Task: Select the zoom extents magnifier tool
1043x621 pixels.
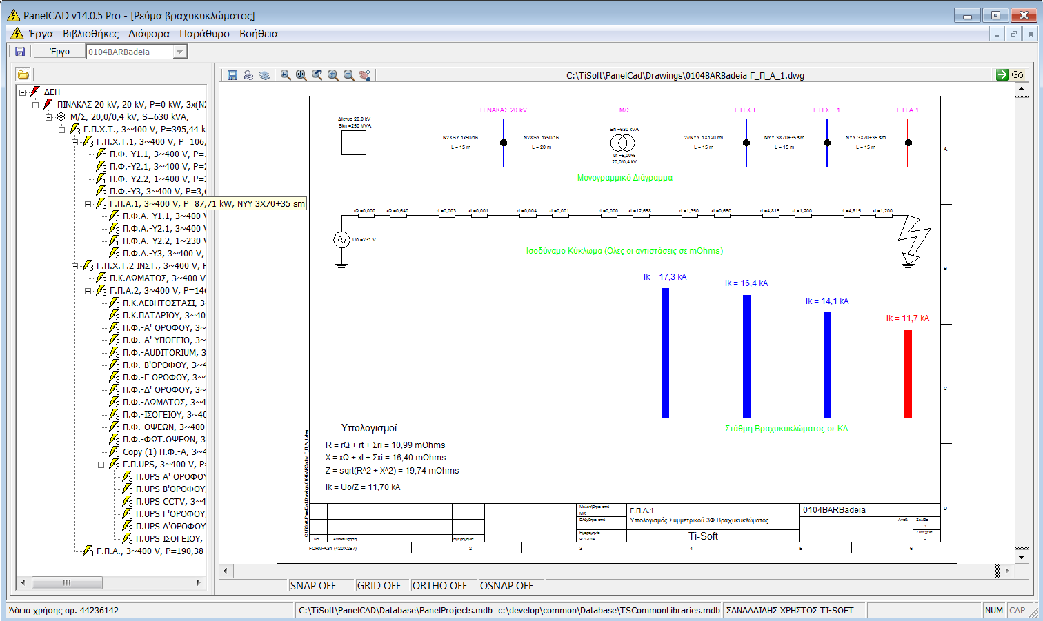Action: (301, 76)
